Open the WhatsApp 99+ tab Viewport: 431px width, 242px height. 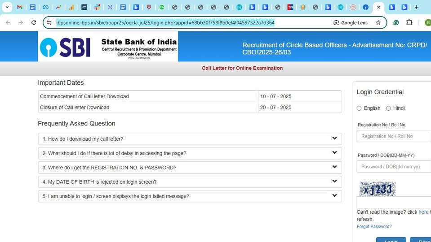(x=162, y=8)
